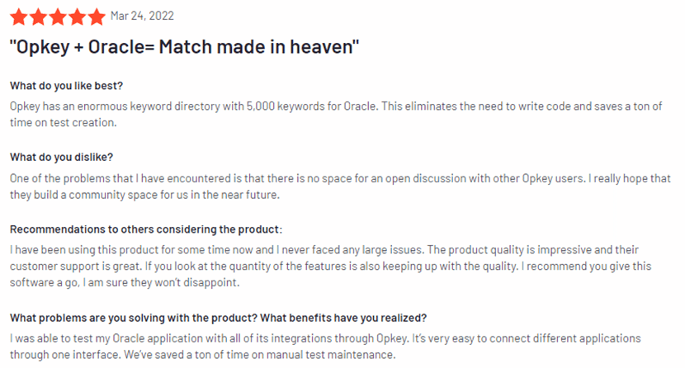The width and height of the screenshot is (685, 368).
Task: Click the "What do you dislike?" heading
Action: tap(61, 157)
